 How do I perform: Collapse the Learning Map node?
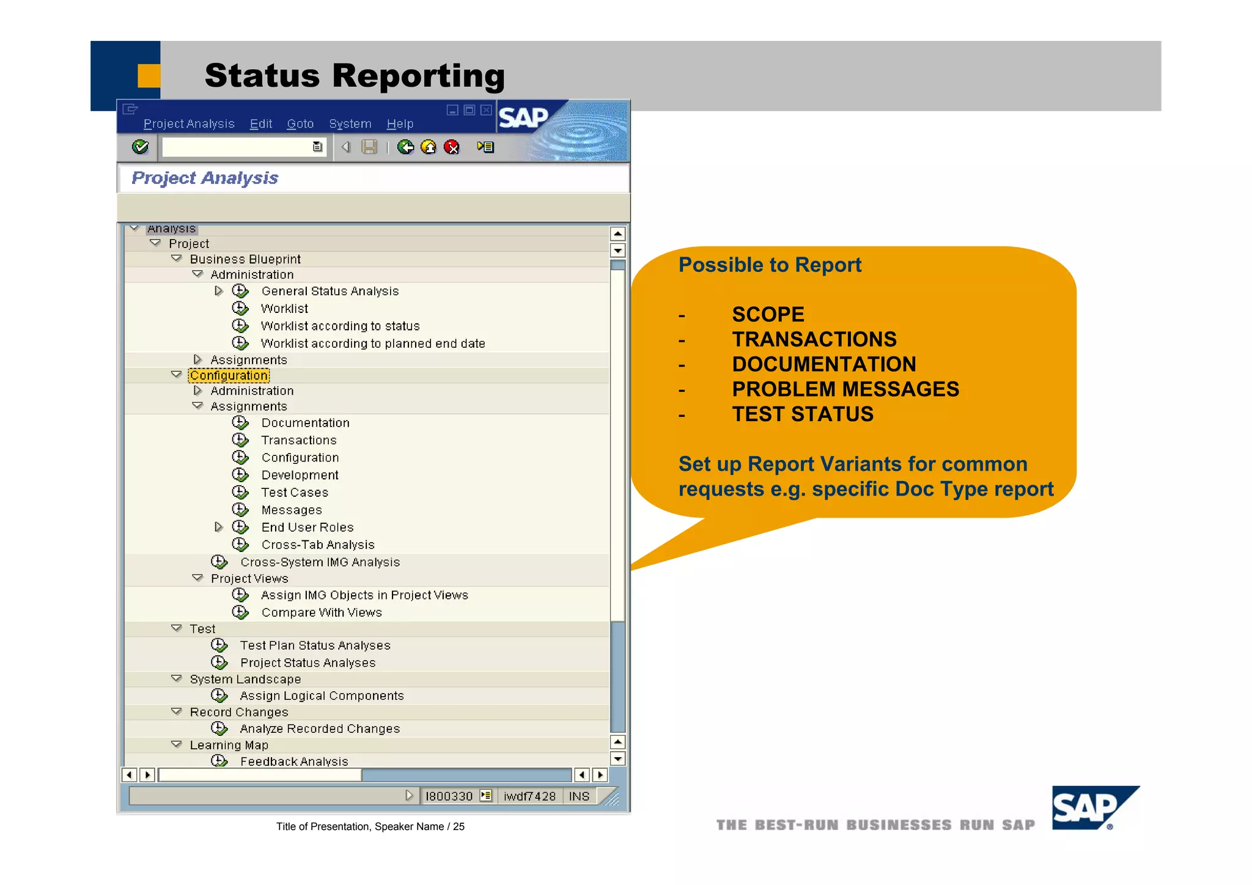coord(177,744)
